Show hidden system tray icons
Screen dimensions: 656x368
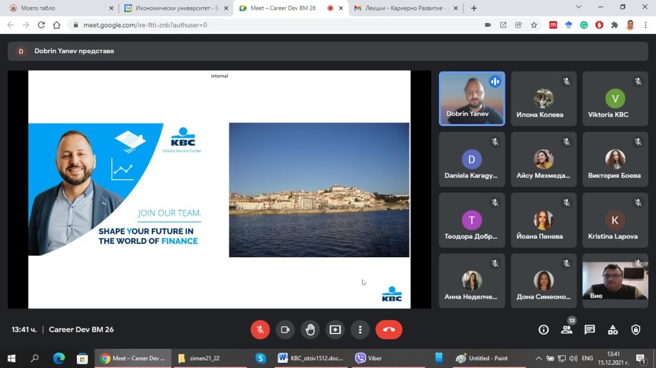point(538,358)
